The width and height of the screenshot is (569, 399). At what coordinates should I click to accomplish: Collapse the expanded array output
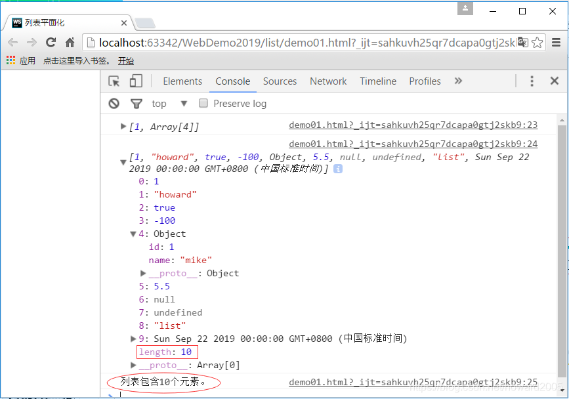[123, 163]
